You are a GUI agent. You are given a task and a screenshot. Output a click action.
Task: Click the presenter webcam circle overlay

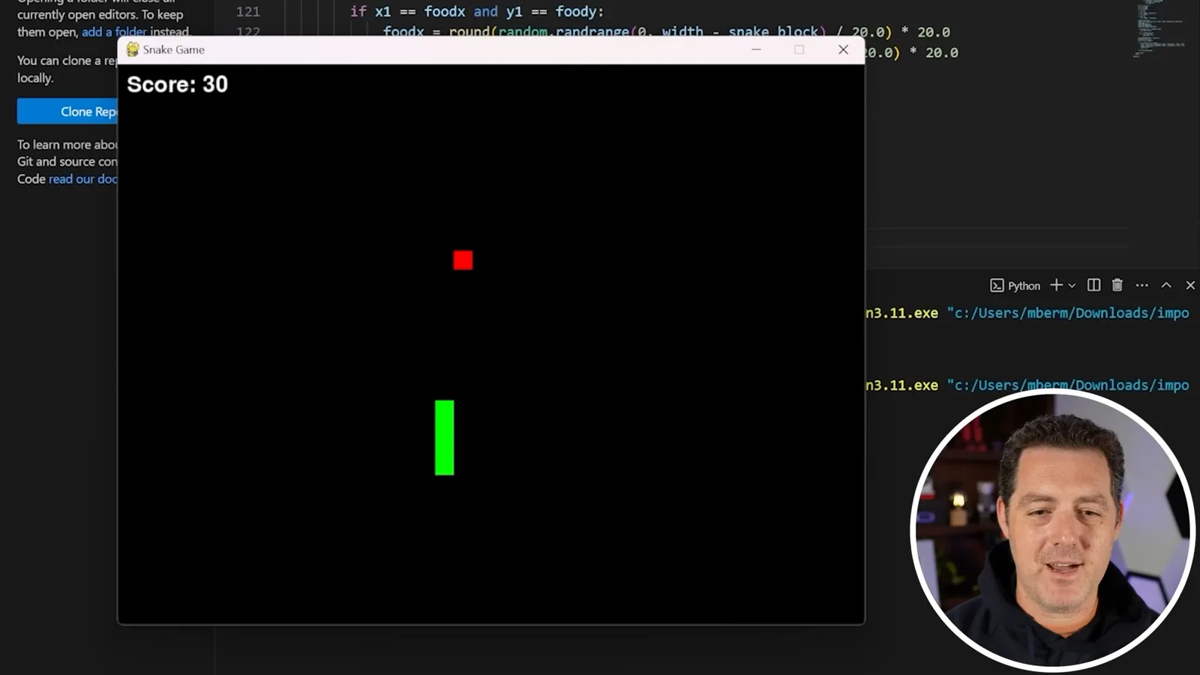1051,529
